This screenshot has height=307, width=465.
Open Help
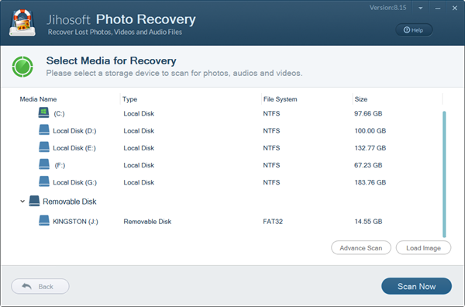[x=414, y=30]
